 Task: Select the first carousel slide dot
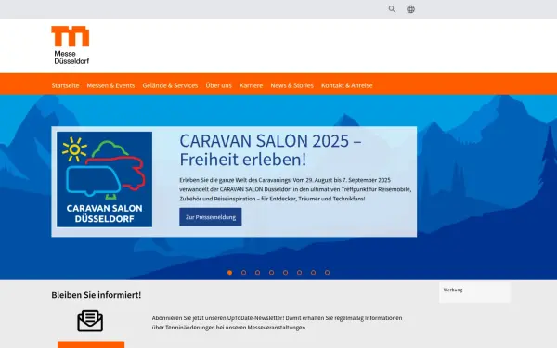click(x=230, y=273)
